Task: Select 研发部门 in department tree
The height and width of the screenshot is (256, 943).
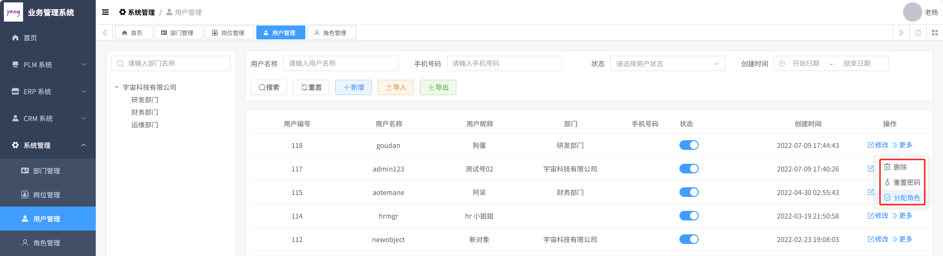Action: pyautogui.click(x=145, y=100)
